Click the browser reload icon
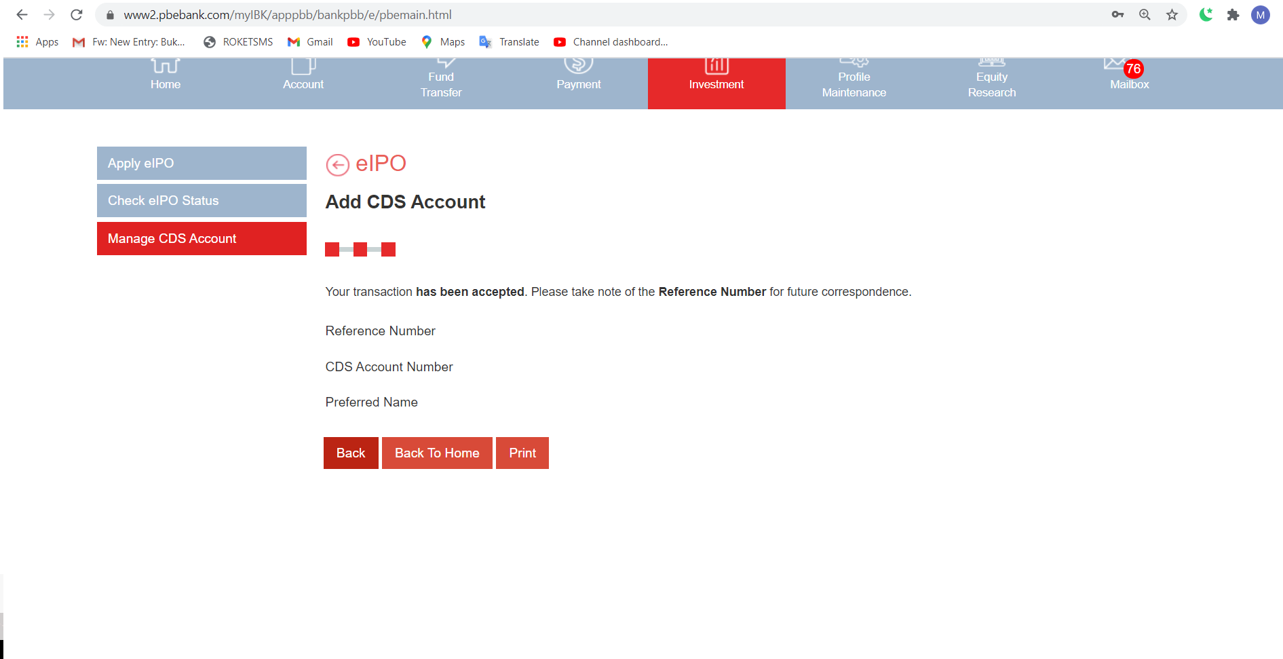The width and height of the screenshot is (1283, 659). [77, 15]
